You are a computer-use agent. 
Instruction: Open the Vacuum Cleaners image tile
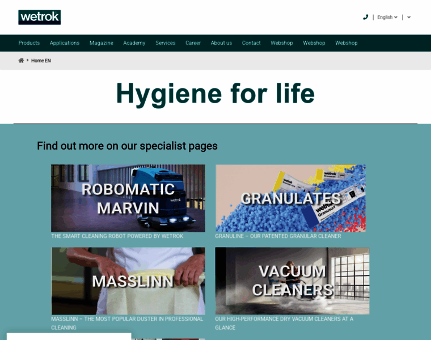point(293,281)
